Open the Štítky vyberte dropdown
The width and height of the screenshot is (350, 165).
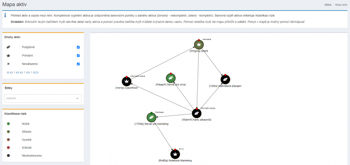43,98
